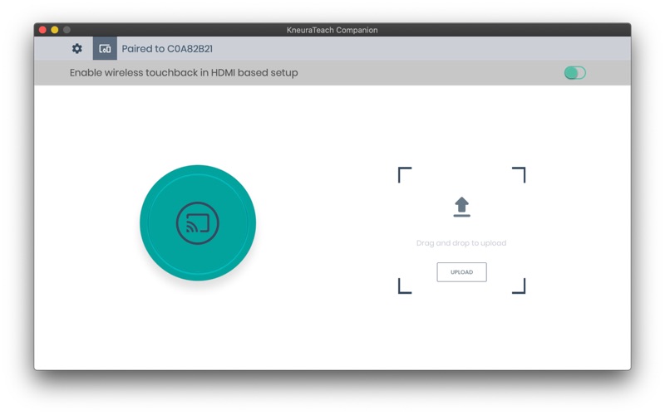Click the 'Paired to C0A82B21' text
The width and height of the screenshot is (665, 415).
click(167, 49)
